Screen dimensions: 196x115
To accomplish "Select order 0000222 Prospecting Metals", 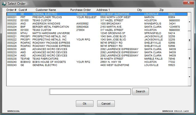I will click(x=97, y=39).
